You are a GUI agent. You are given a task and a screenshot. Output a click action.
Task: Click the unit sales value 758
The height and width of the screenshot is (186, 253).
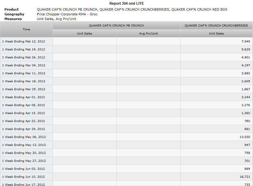tap(247, 153)
